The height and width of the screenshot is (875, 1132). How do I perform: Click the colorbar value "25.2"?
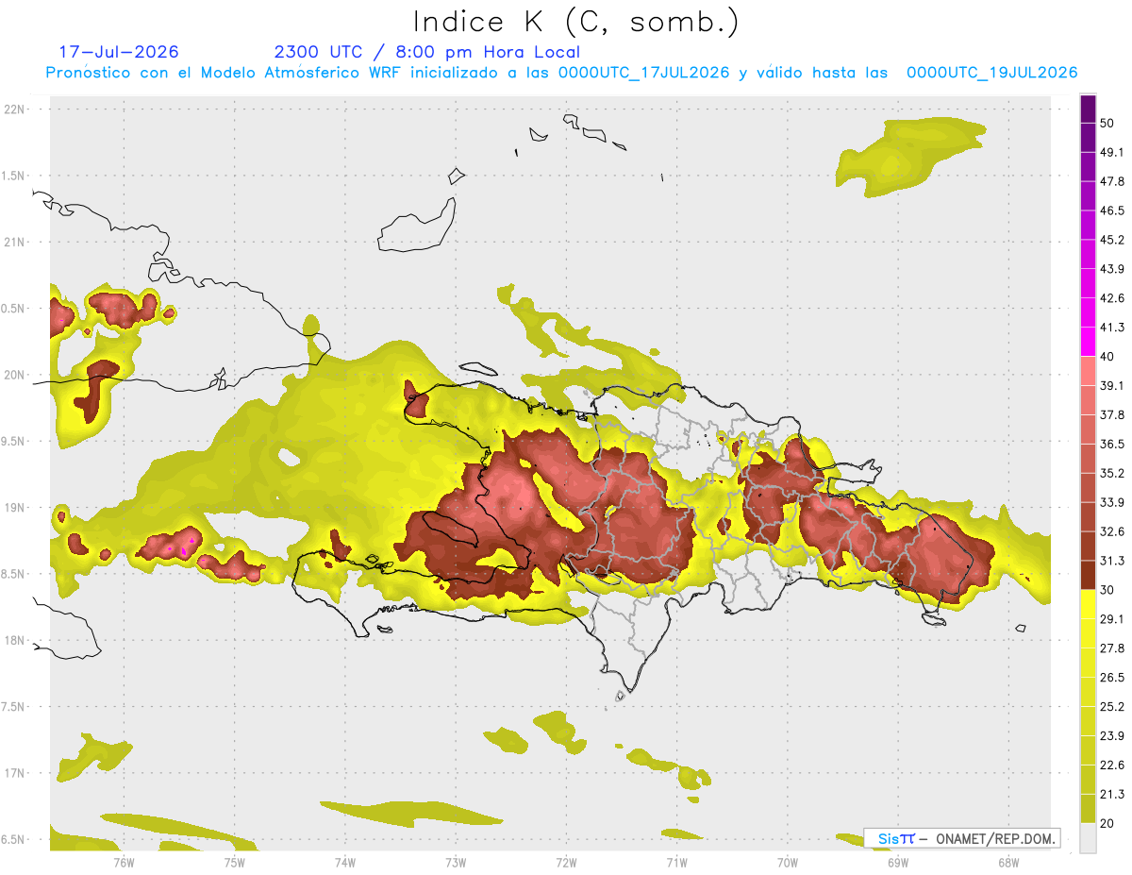(1111, 707)
